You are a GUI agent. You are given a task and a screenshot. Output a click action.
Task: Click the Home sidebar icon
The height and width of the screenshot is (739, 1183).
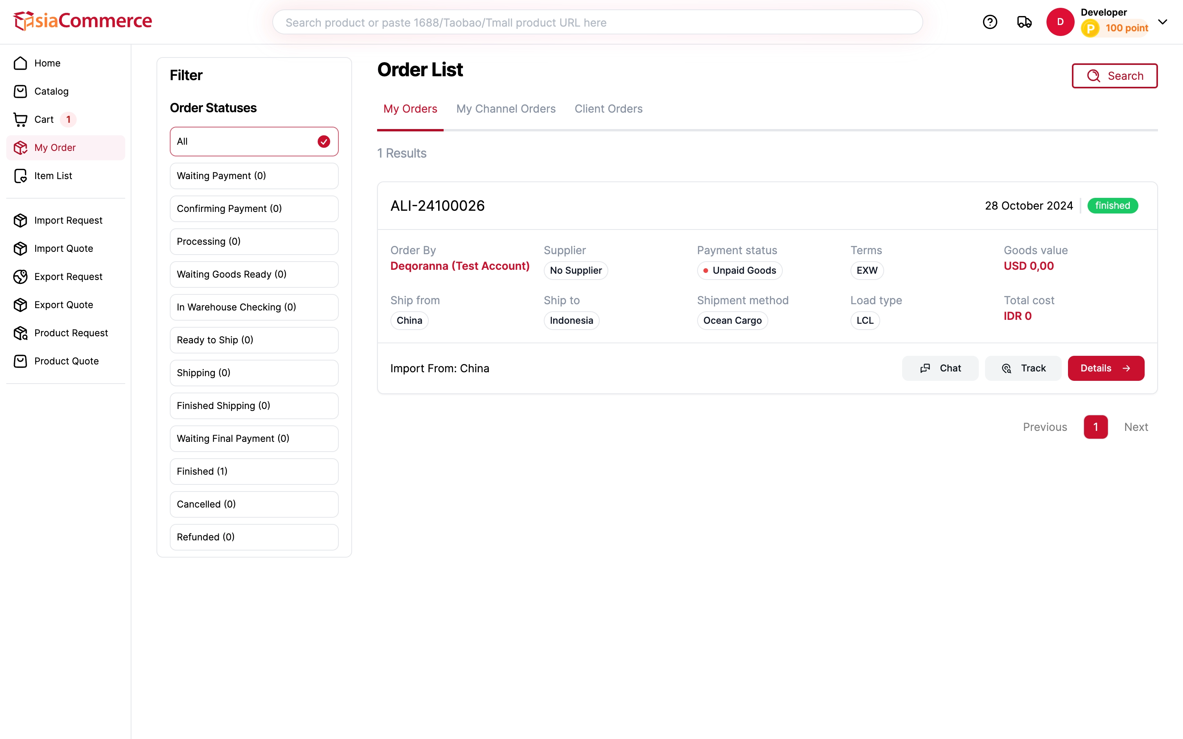20,63
